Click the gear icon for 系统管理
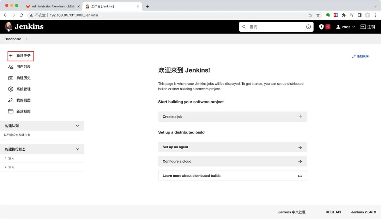This screenshot has width=381, height=219. [11, 89]
